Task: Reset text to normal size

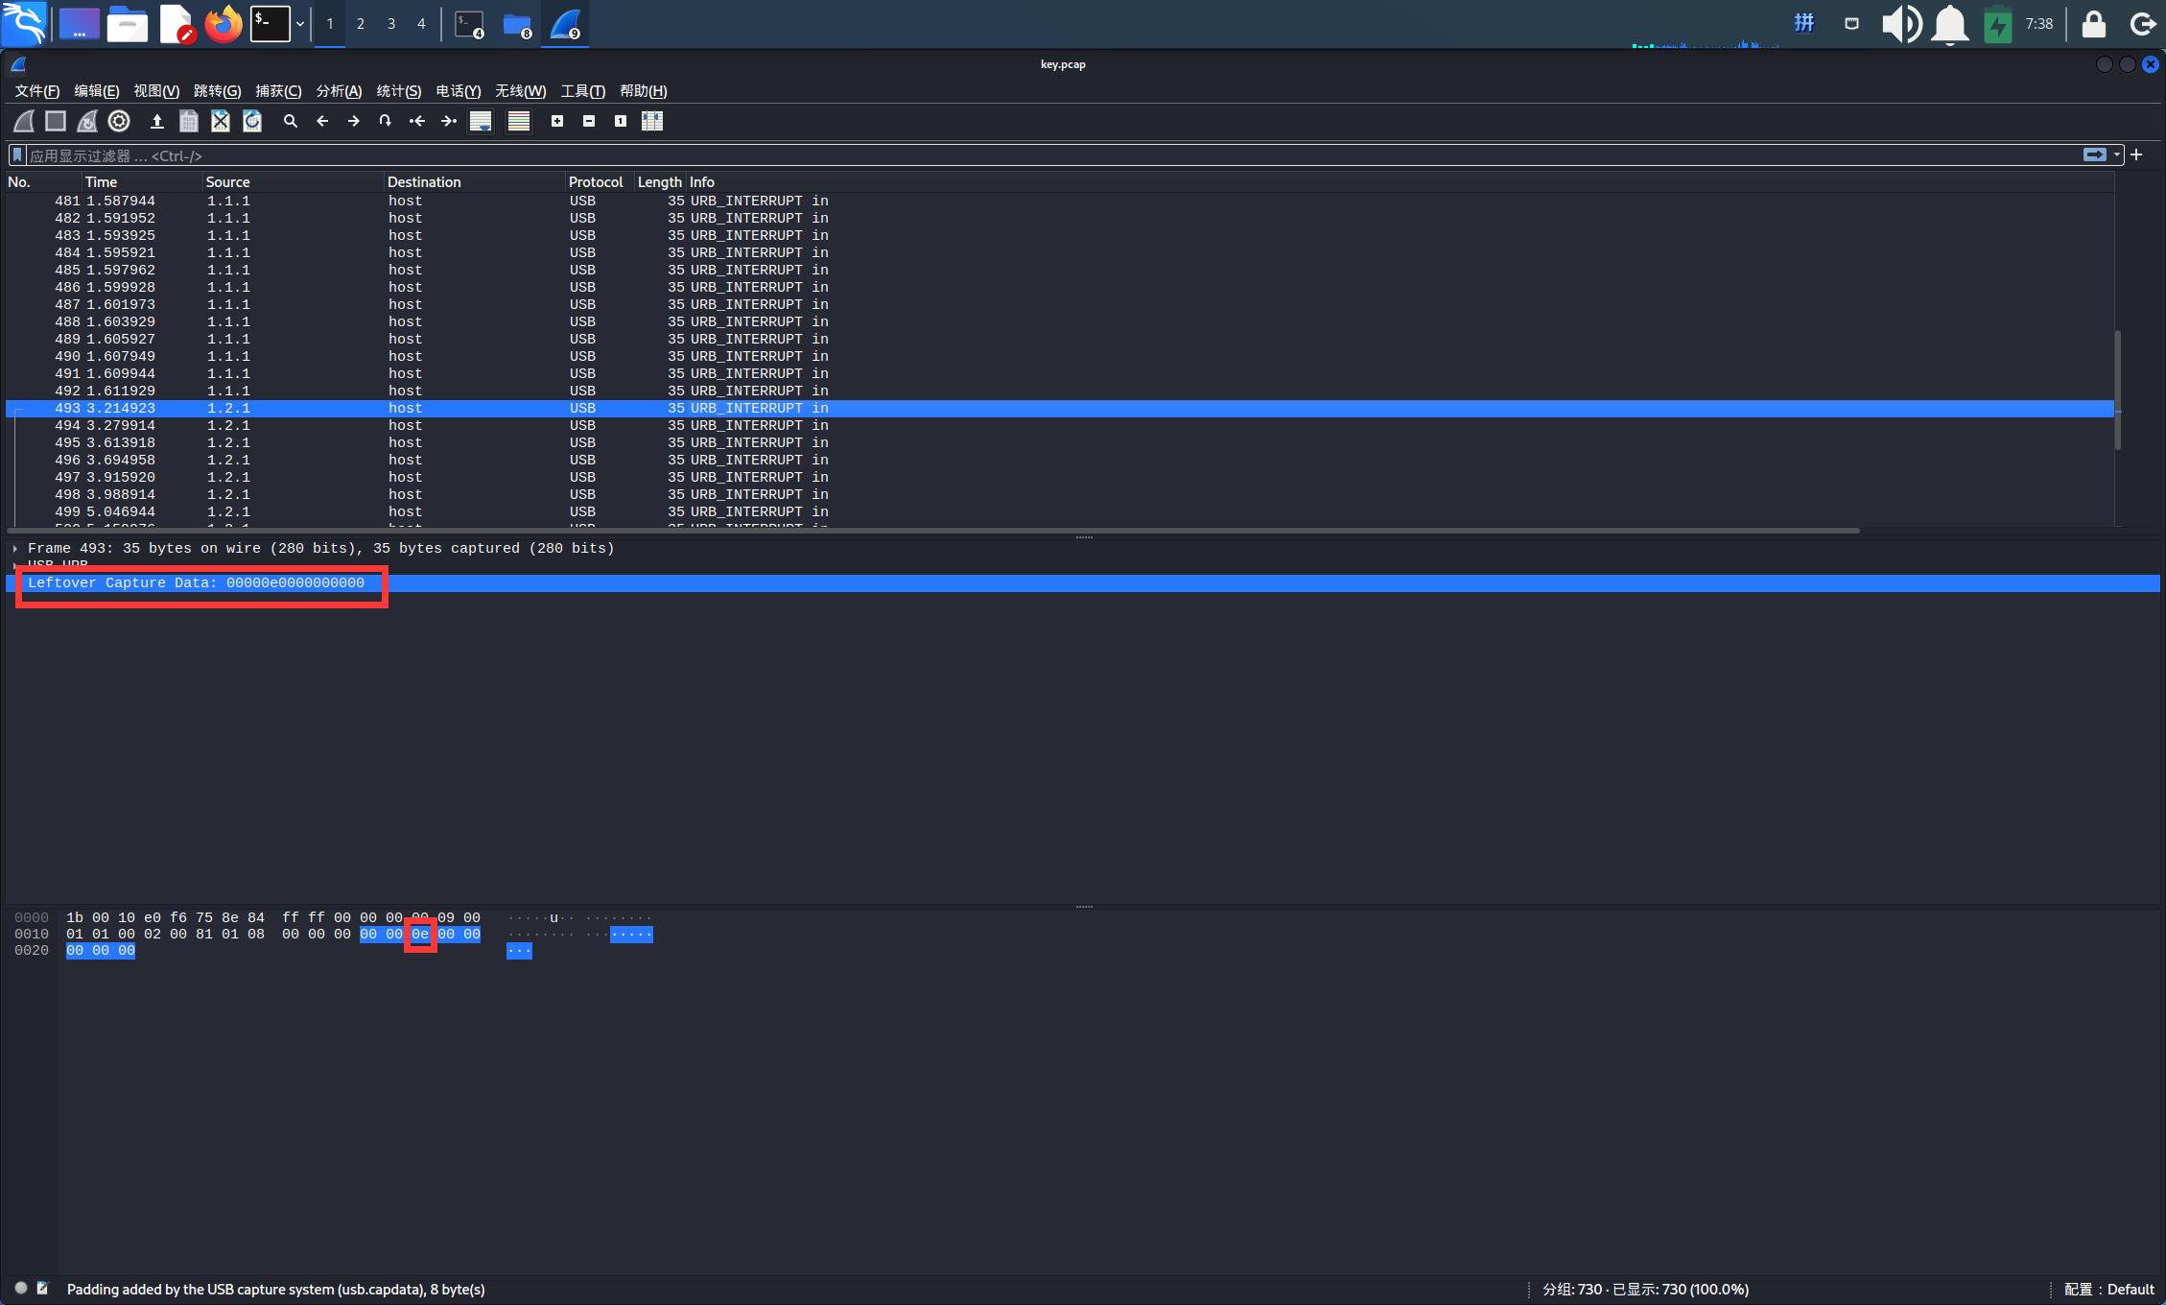Action: coord(621,121)
